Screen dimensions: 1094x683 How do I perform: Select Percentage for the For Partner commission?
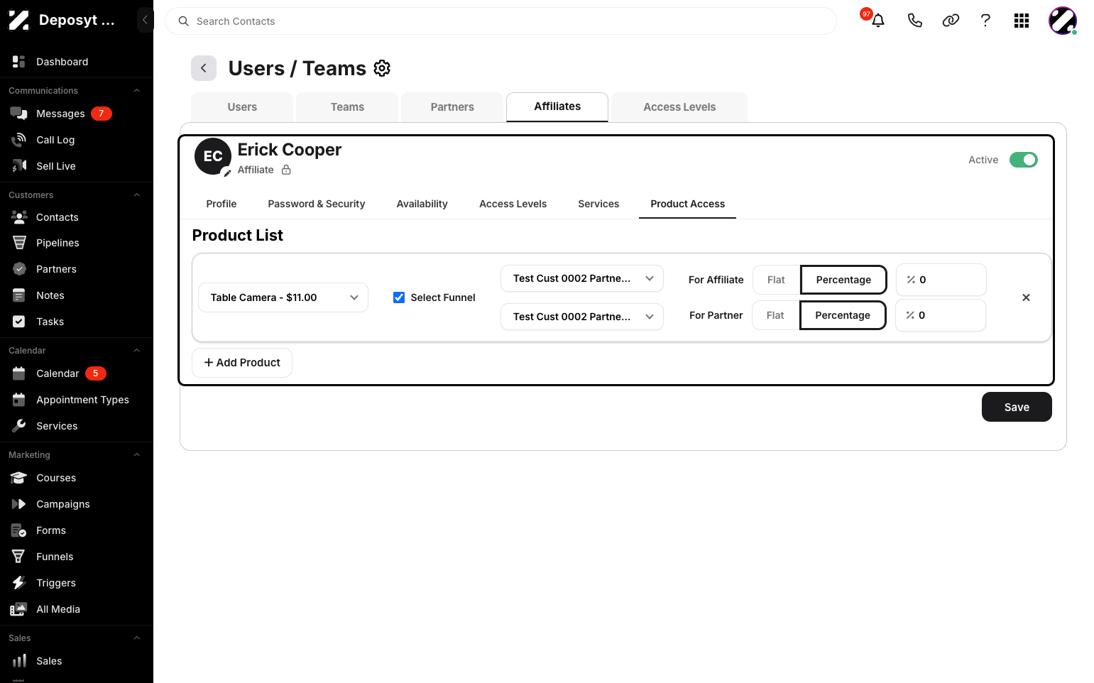point(843,315)
